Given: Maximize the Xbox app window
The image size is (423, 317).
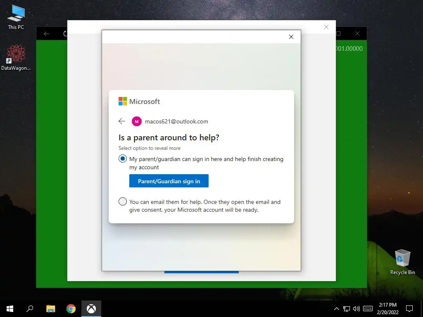Looking at the screenshot, I should [338, 33].
